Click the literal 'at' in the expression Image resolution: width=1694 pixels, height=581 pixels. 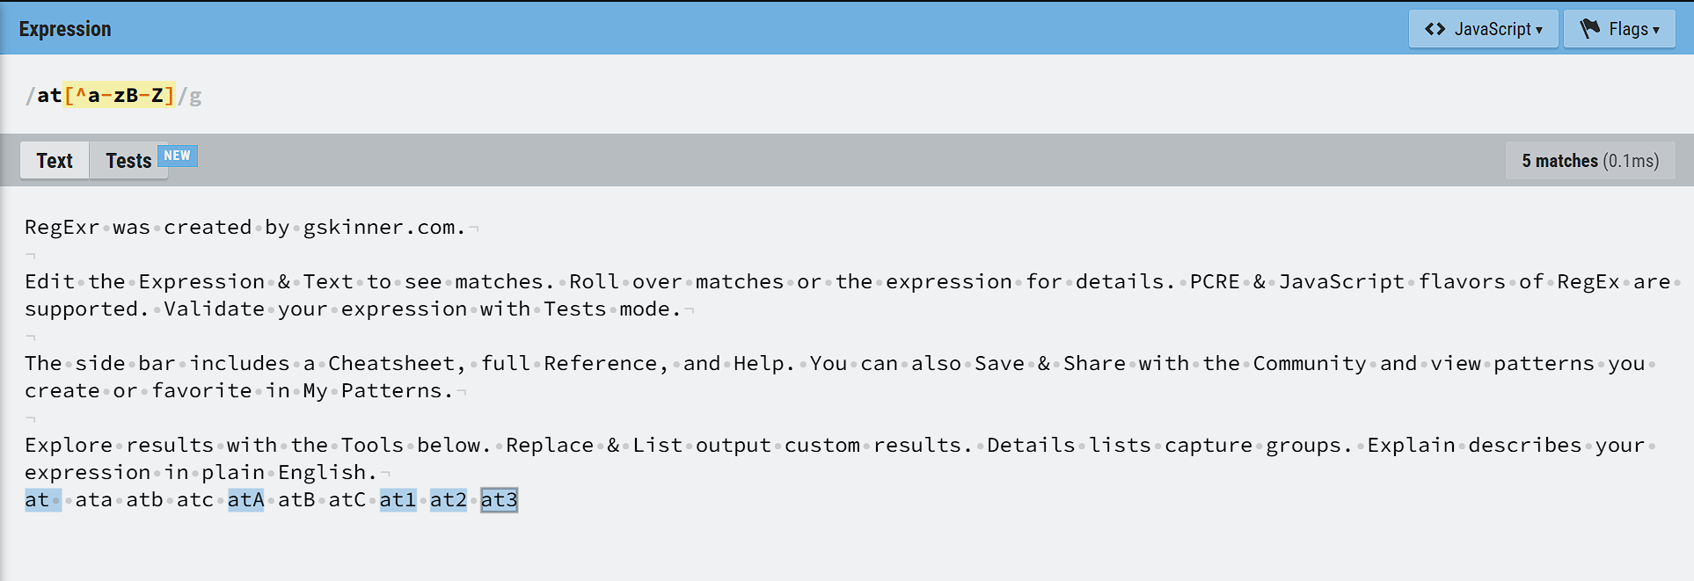click(x=49, y=95)
